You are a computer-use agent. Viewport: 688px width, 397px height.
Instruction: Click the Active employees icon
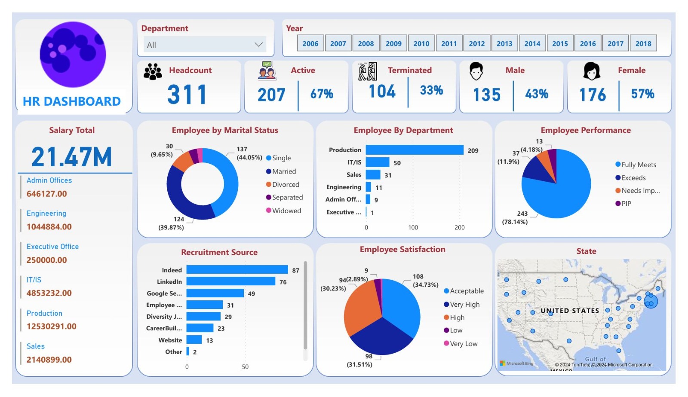coord(267,70)
